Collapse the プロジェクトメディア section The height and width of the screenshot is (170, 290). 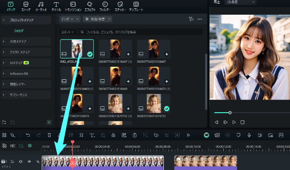4,20
